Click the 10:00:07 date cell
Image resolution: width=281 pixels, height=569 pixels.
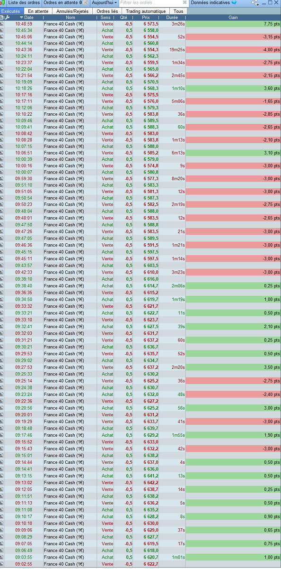pyautogui.click(x=24, y=172)
